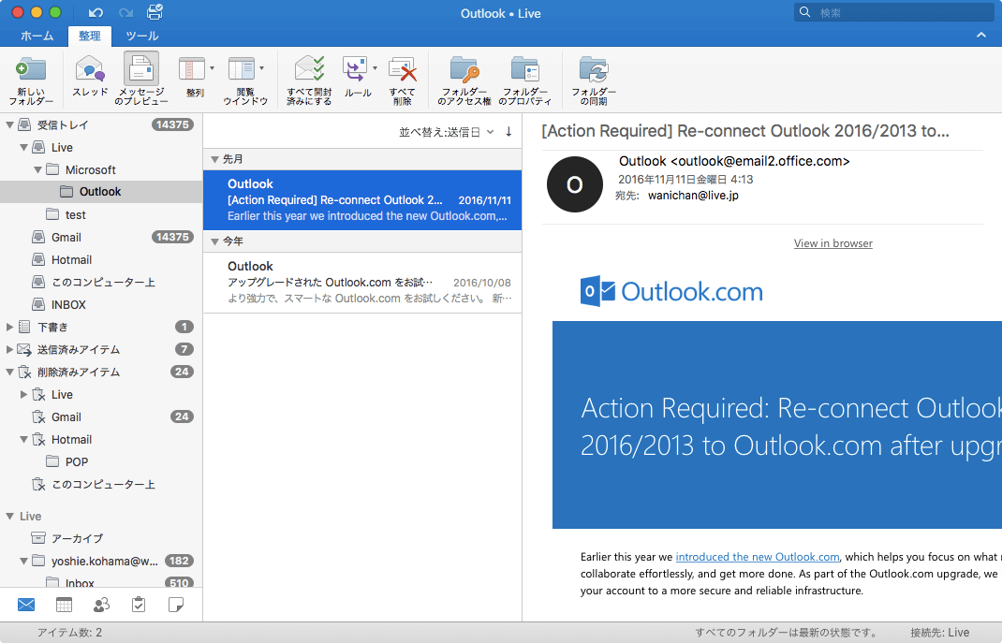Open the 並べ替え:送信日 sort dropdown
The height and width of the screenshot is (643, 1002).
point(447,132)
